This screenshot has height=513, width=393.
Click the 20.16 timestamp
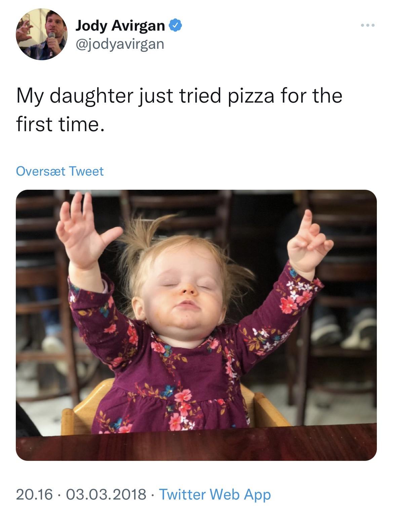(x=34, y=494)
